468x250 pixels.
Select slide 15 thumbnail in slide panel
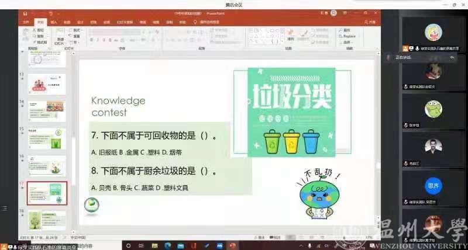[x=46, y=136]
